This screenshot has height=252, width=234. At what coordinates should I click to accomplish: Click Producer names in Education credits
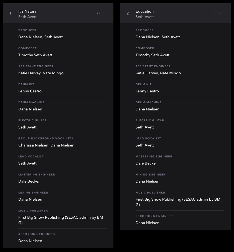tap(158, 37)
